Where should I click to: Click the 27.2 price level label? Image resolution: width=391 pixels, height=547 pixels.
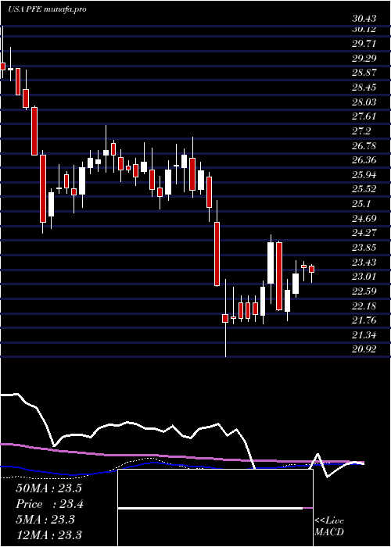pyautogui.click(x=361, y=130)
